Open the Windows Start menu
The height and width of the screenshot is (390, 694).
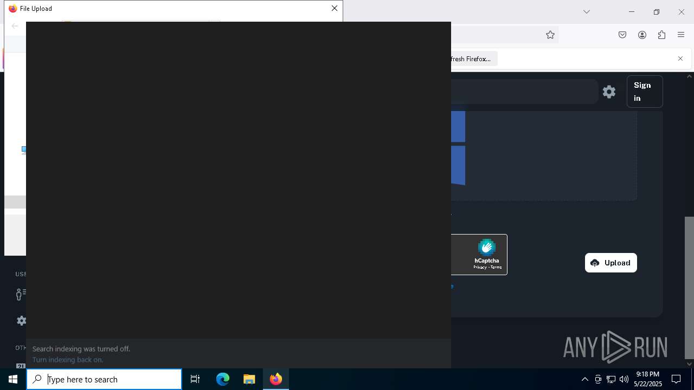click(13, 379)
